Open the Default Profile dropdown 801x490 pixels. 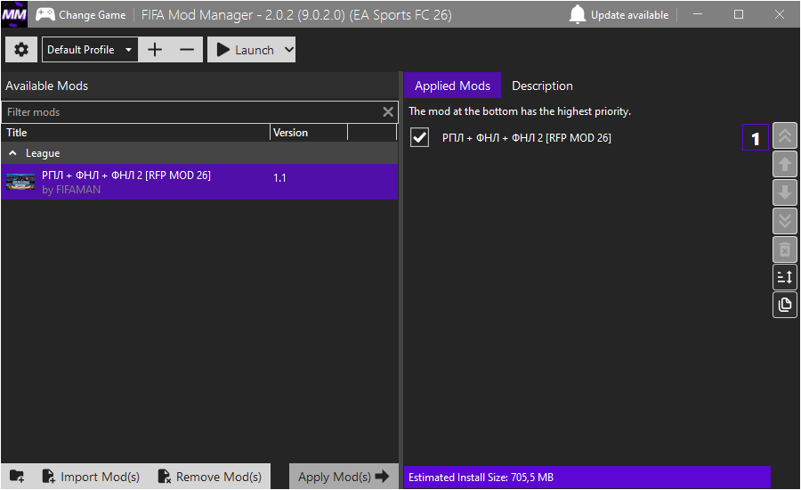pyautogui.click(x=90, y=50)
